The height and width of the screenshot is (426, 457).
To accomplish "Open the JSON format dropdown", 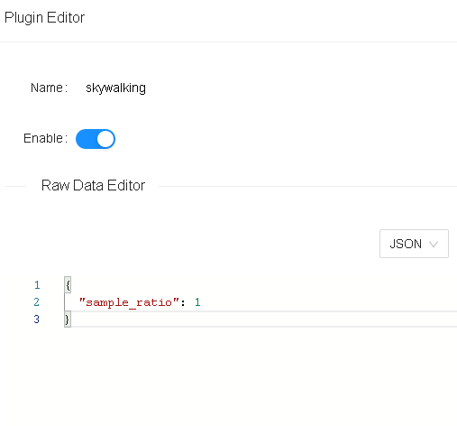I will [x=414, y=244].
